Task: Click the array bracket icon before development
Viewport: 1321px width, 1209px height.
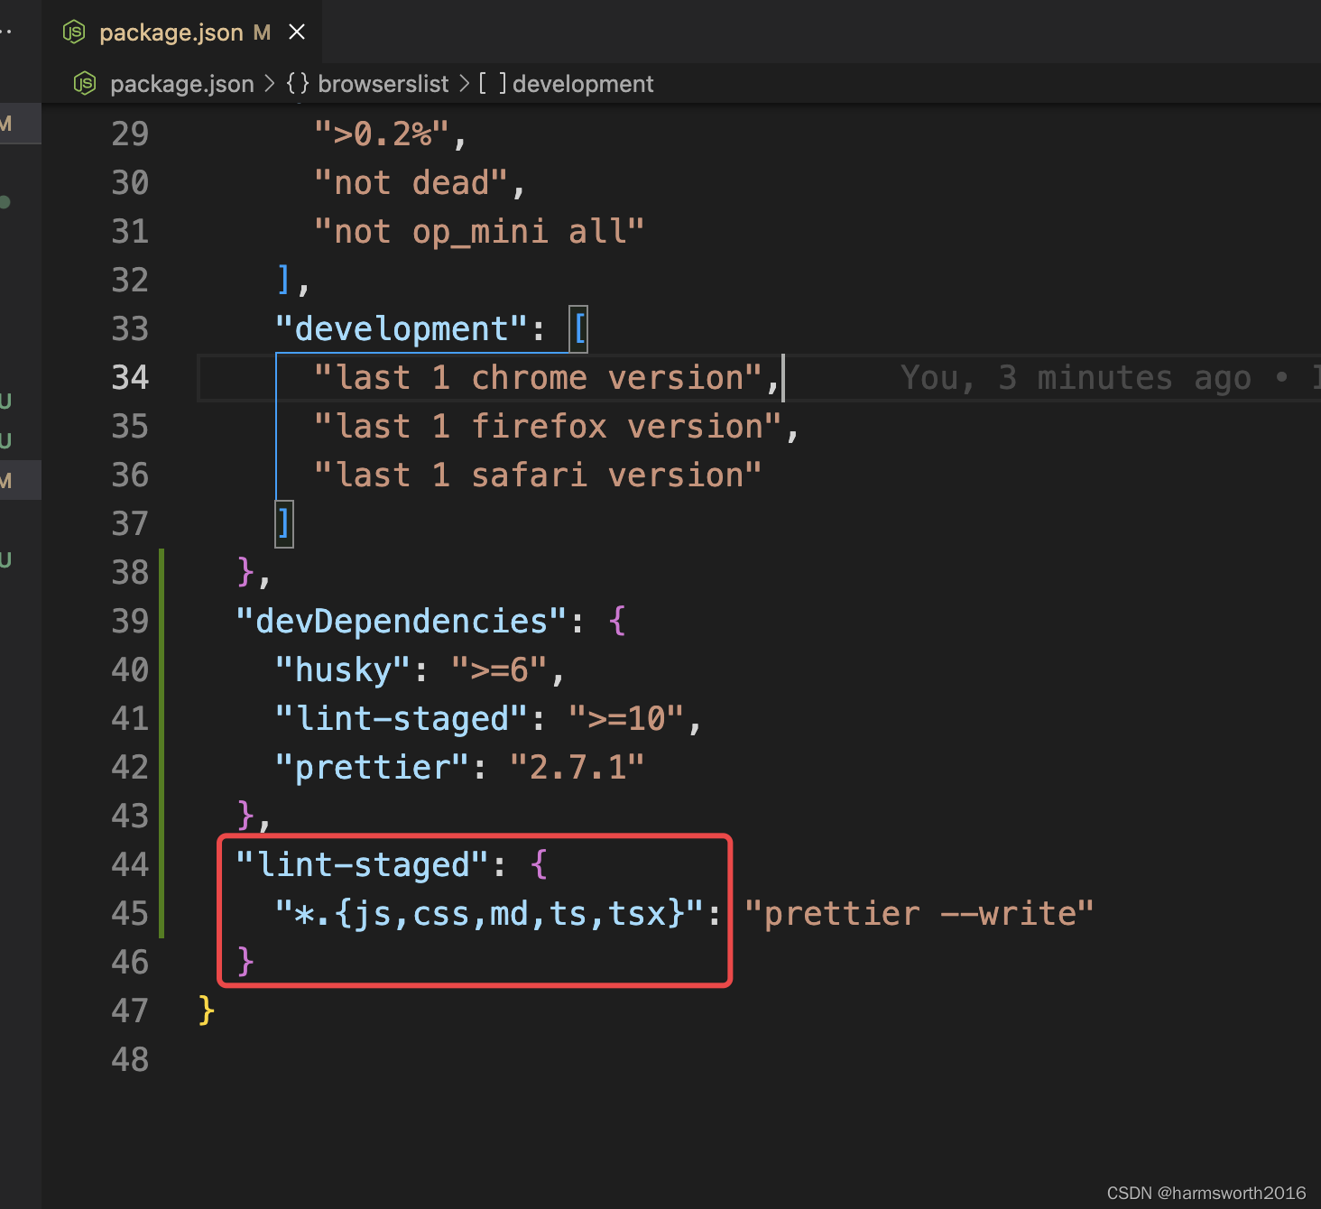Action: (493, 84)
